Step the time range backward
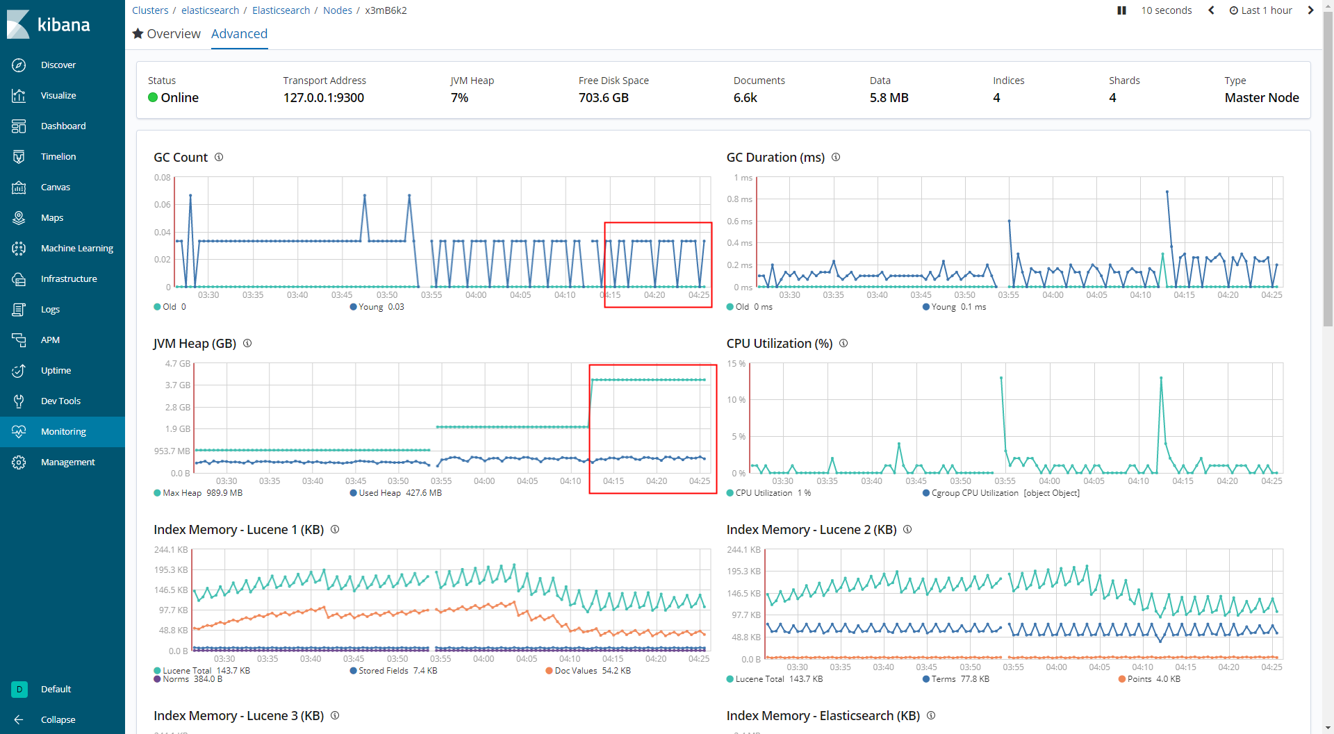This screenshot has width=1334, height=734. click(x=1211, y=10)
